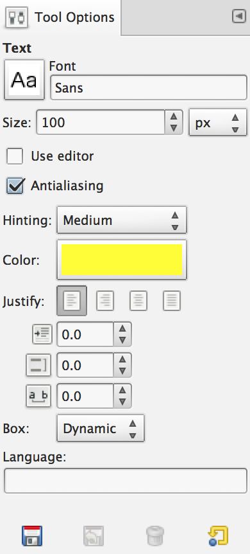This screenshot has height=554, width=250.
Task: Click the Font name field showing Sans
Action: point(149,87)
